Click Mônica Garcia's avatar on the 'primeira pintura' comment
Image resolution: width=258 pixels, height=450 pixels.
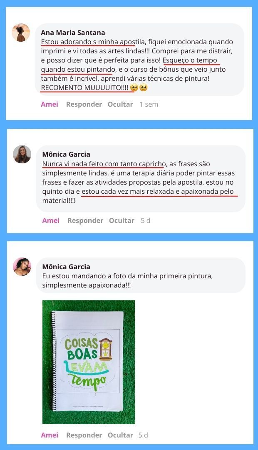click(22, 267)
